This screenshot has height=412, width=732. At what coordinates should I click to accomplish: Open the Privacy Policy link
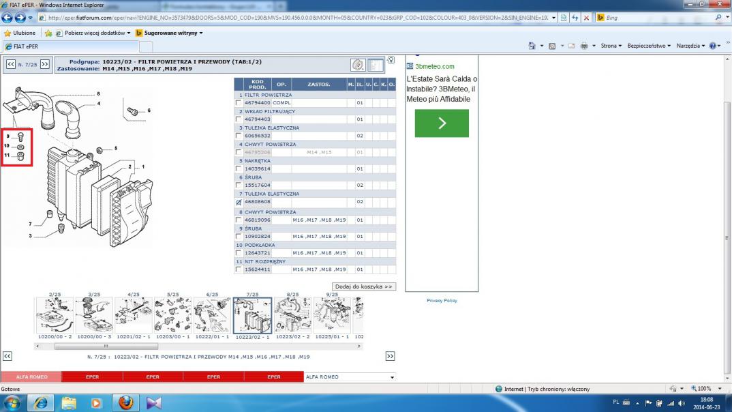click(x=442, y=300)
